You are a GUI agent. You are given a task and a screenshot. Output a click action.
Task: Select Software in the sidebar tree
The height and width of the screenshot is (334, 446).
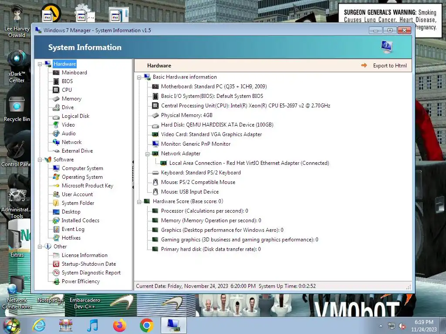(x=64, y=160)
